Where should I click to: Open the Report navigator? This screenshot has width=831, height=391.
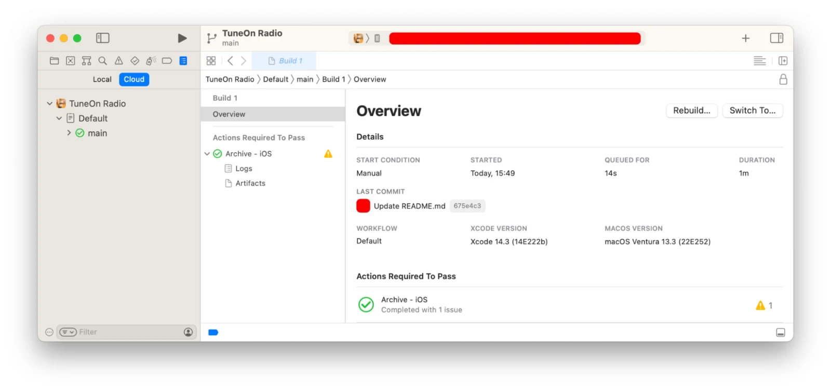tap(183, 61)
